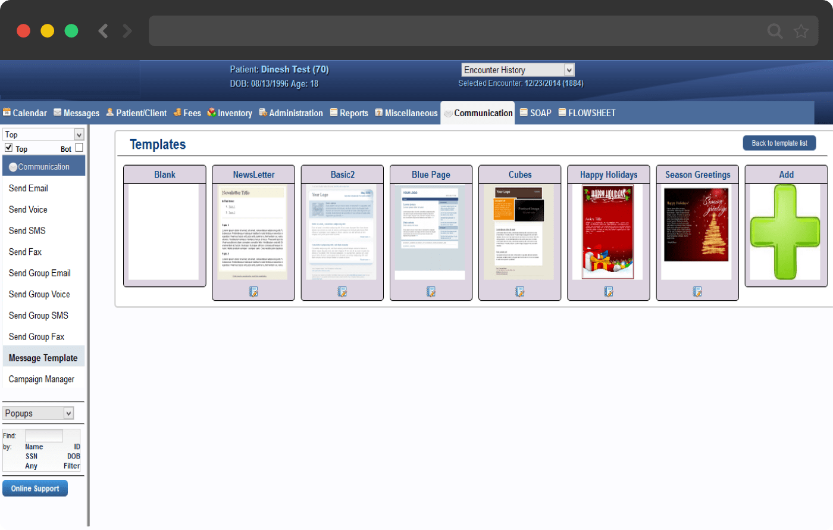Viewport: 833px width, 530px height.
Task: Click the bookmark star icon
Action: click(801, 31)
